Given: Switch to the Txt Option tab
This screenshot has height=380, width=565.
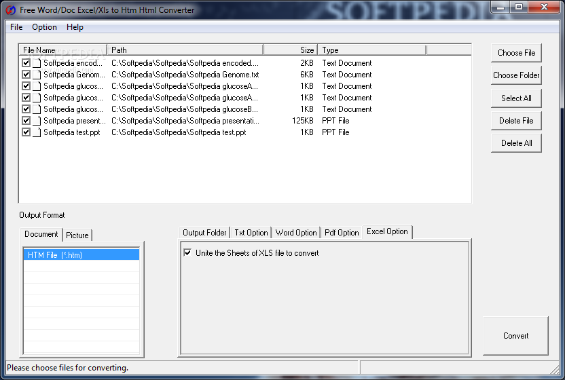Looking at the screenshot, I should (x=251, y=233).
